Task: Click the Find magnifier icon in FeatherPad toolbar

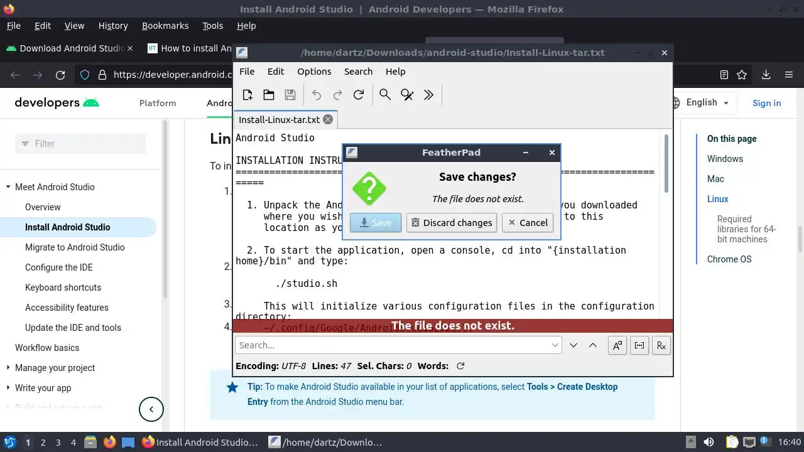Action: [385, 95]
